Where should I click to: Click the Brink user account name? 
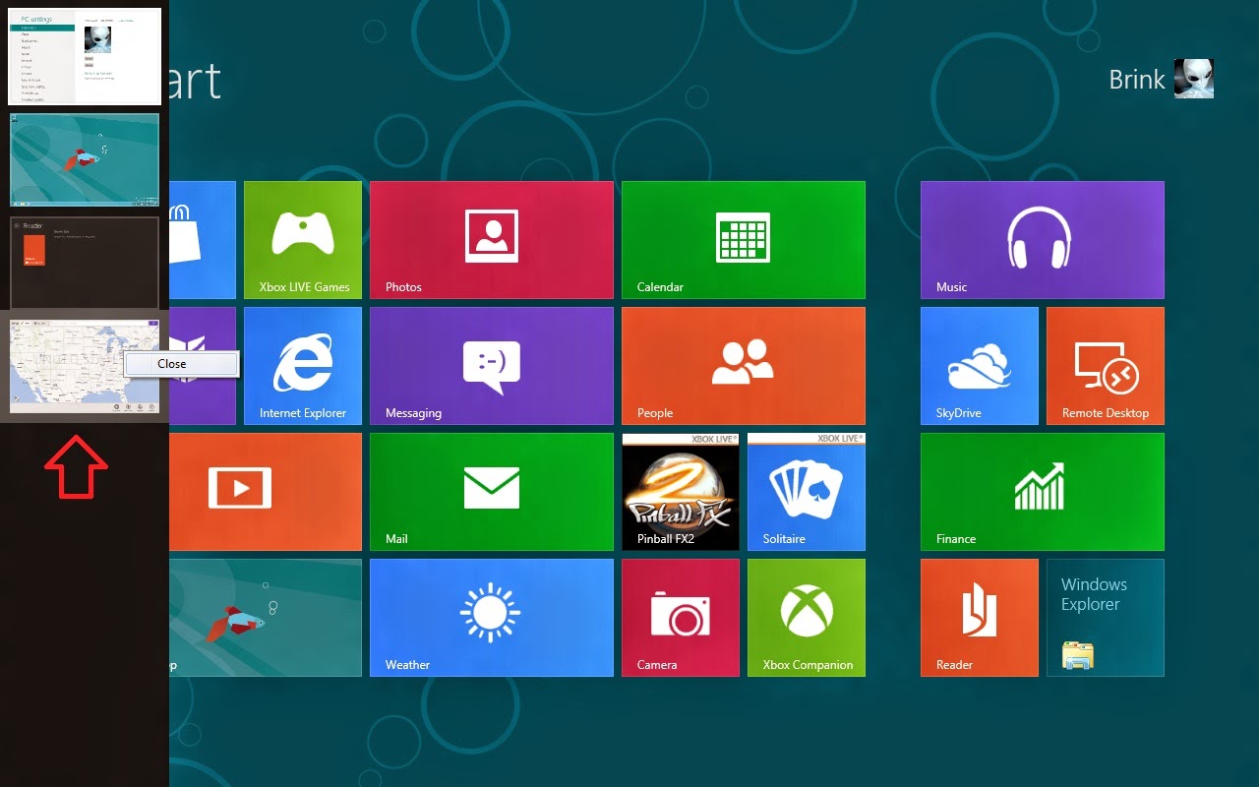[1136, 79]
